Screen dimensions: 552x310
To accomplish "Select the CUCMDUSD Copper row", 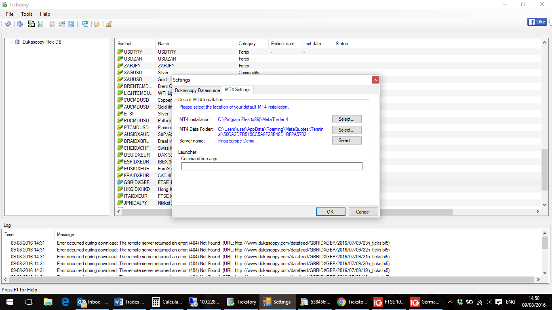I will [x=144, y=100].
